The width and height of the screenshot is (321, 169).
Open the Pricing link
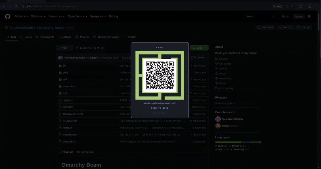point(114,17)
